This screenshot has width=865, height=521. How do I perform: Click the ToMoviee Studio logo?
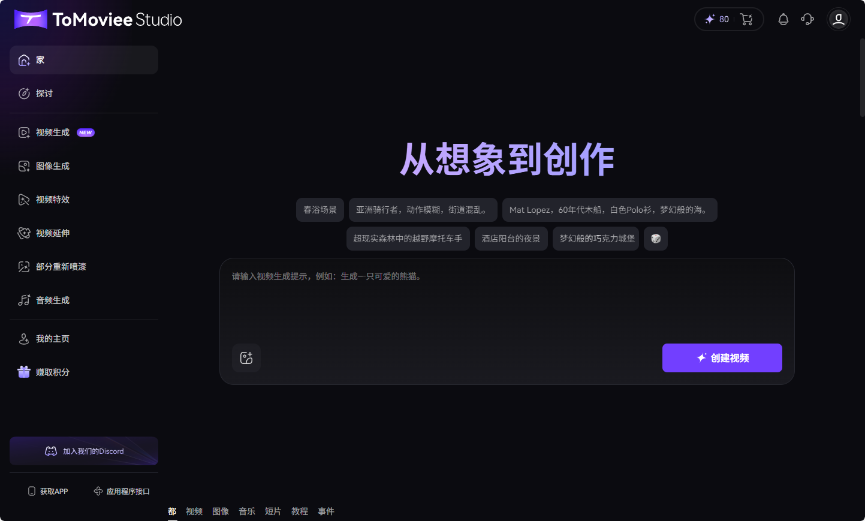98,19
